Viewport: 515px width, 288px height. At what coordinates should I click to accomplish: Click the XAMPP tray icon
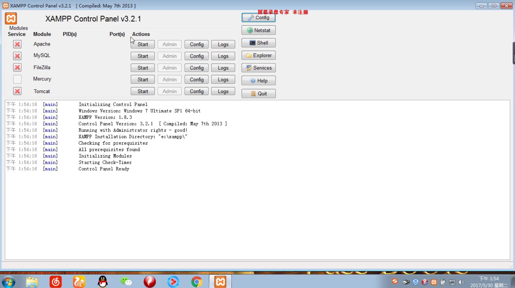434,282
